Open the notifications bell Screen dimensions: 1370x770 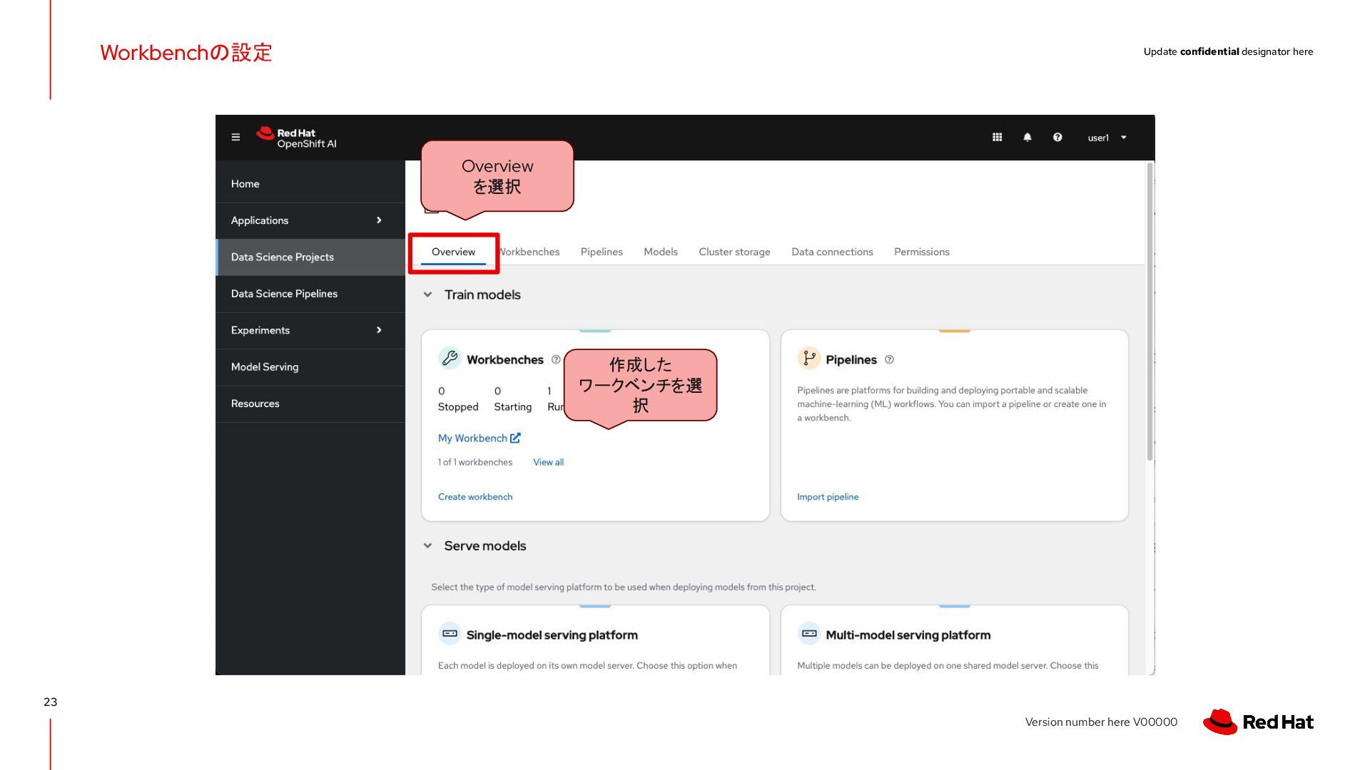click(1027, 138)
